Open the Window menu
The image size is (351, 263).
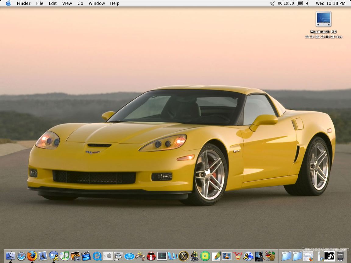point(97,3)
